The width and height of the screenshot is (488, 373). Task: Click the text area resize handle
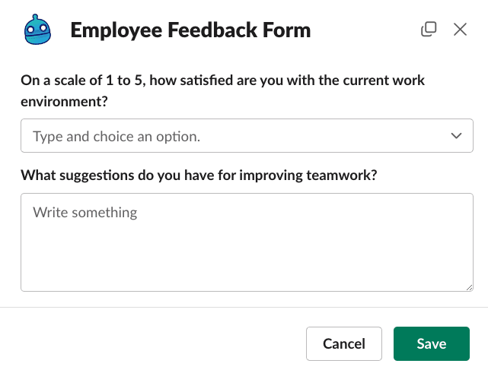468,286
